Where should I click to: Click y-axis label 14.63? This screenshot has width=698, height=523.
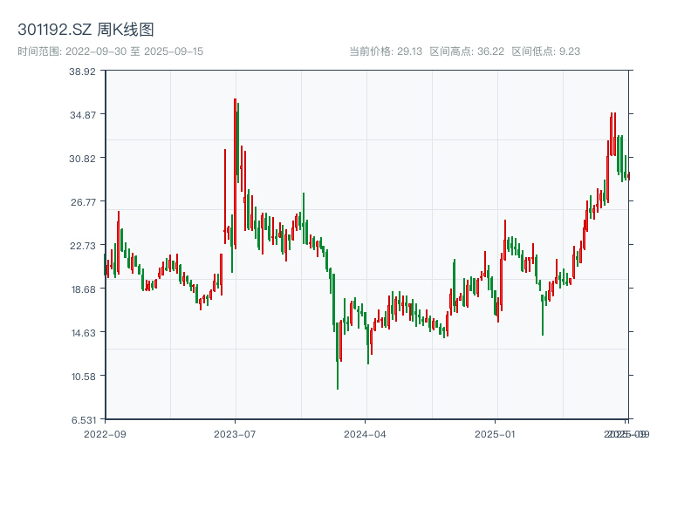pyautogui.click(x=83, y=333)
